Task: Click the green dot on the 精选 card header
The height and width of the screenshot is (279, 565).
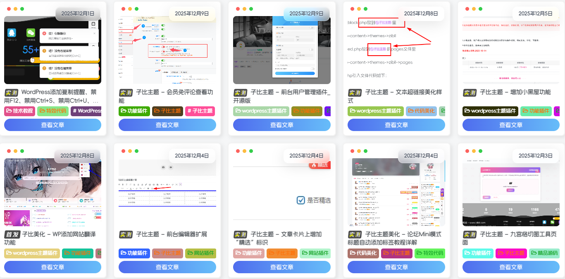Action: (x=251, y=150)
